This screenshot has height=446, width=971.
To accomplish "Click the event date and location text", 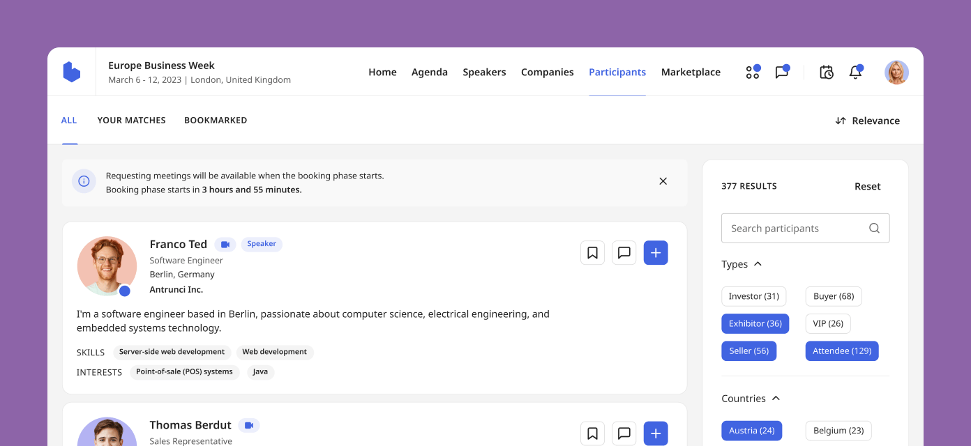I will pos(200,79).
